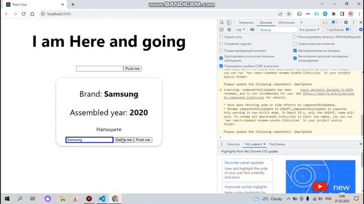Toggle 'Только выбранный контекст' checkbox
This screenshot has width=364, height=204.
(221, 50)
